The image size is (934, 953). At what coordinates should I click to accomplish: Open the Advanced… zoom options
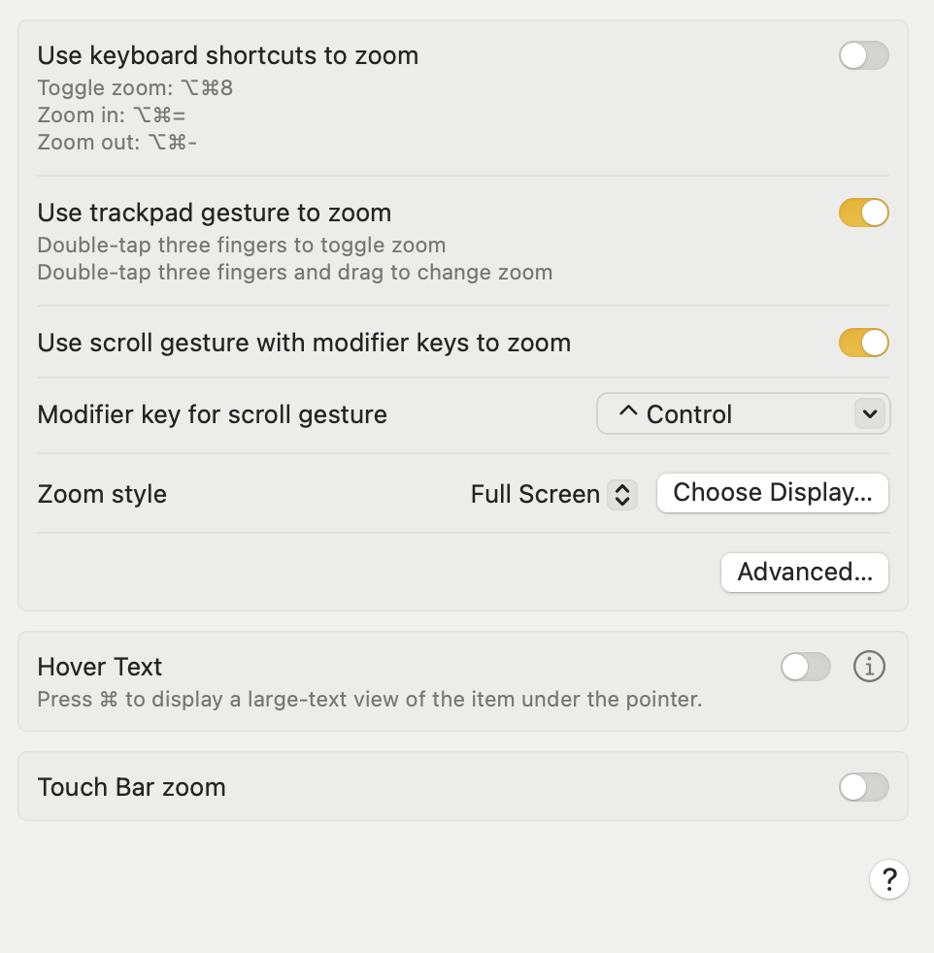click(804, 573)
